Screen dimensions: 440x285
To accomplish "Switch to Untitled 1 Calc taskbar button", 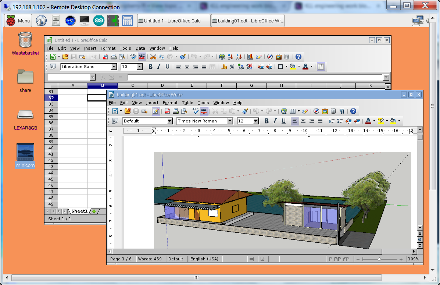I will click(174, 21).
